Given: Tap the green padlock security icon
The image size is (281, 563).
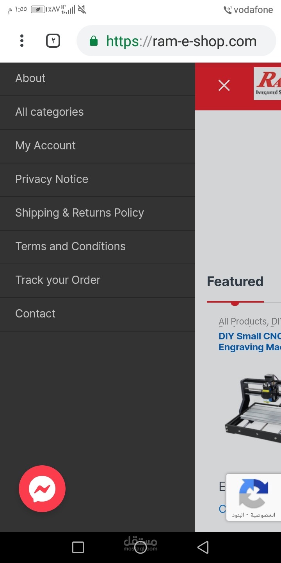Looking at the screenshot, I should click(93, 41).
